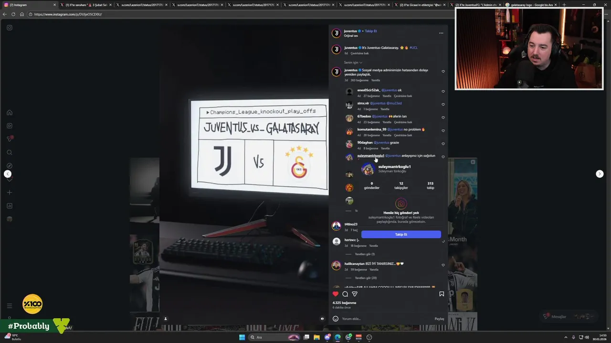Open post options three-dots menu
This screenshot has height=343, width=611.
441,33
